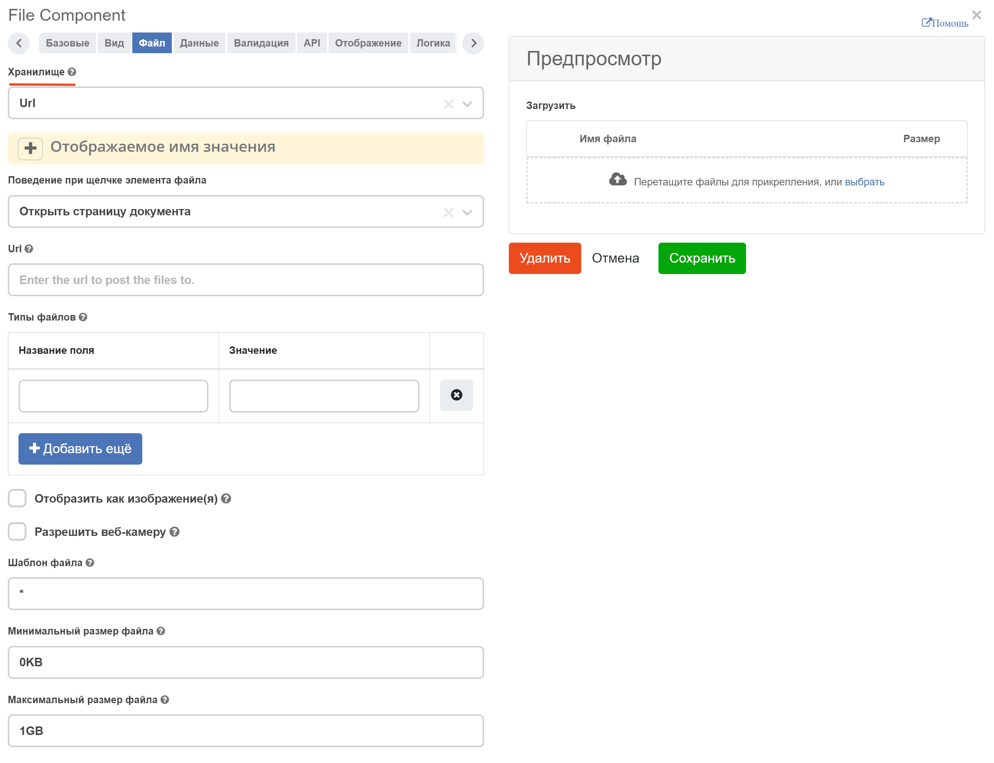
Task: Click the Добавить ещё button
Action: click(80, 449)
